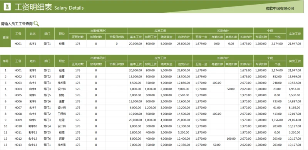
Task: Click other deduction 100.00 in row H012
Action: (231, 138)
